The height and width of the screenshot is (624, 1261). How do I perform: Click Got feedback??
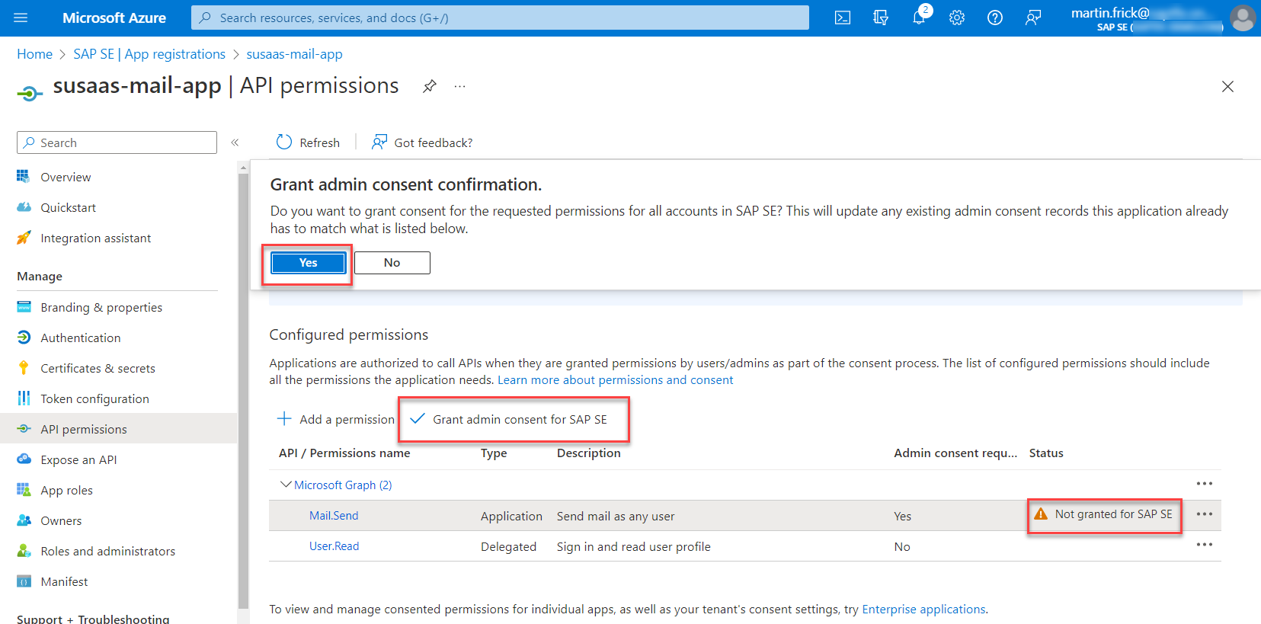(x=422, y=142)
